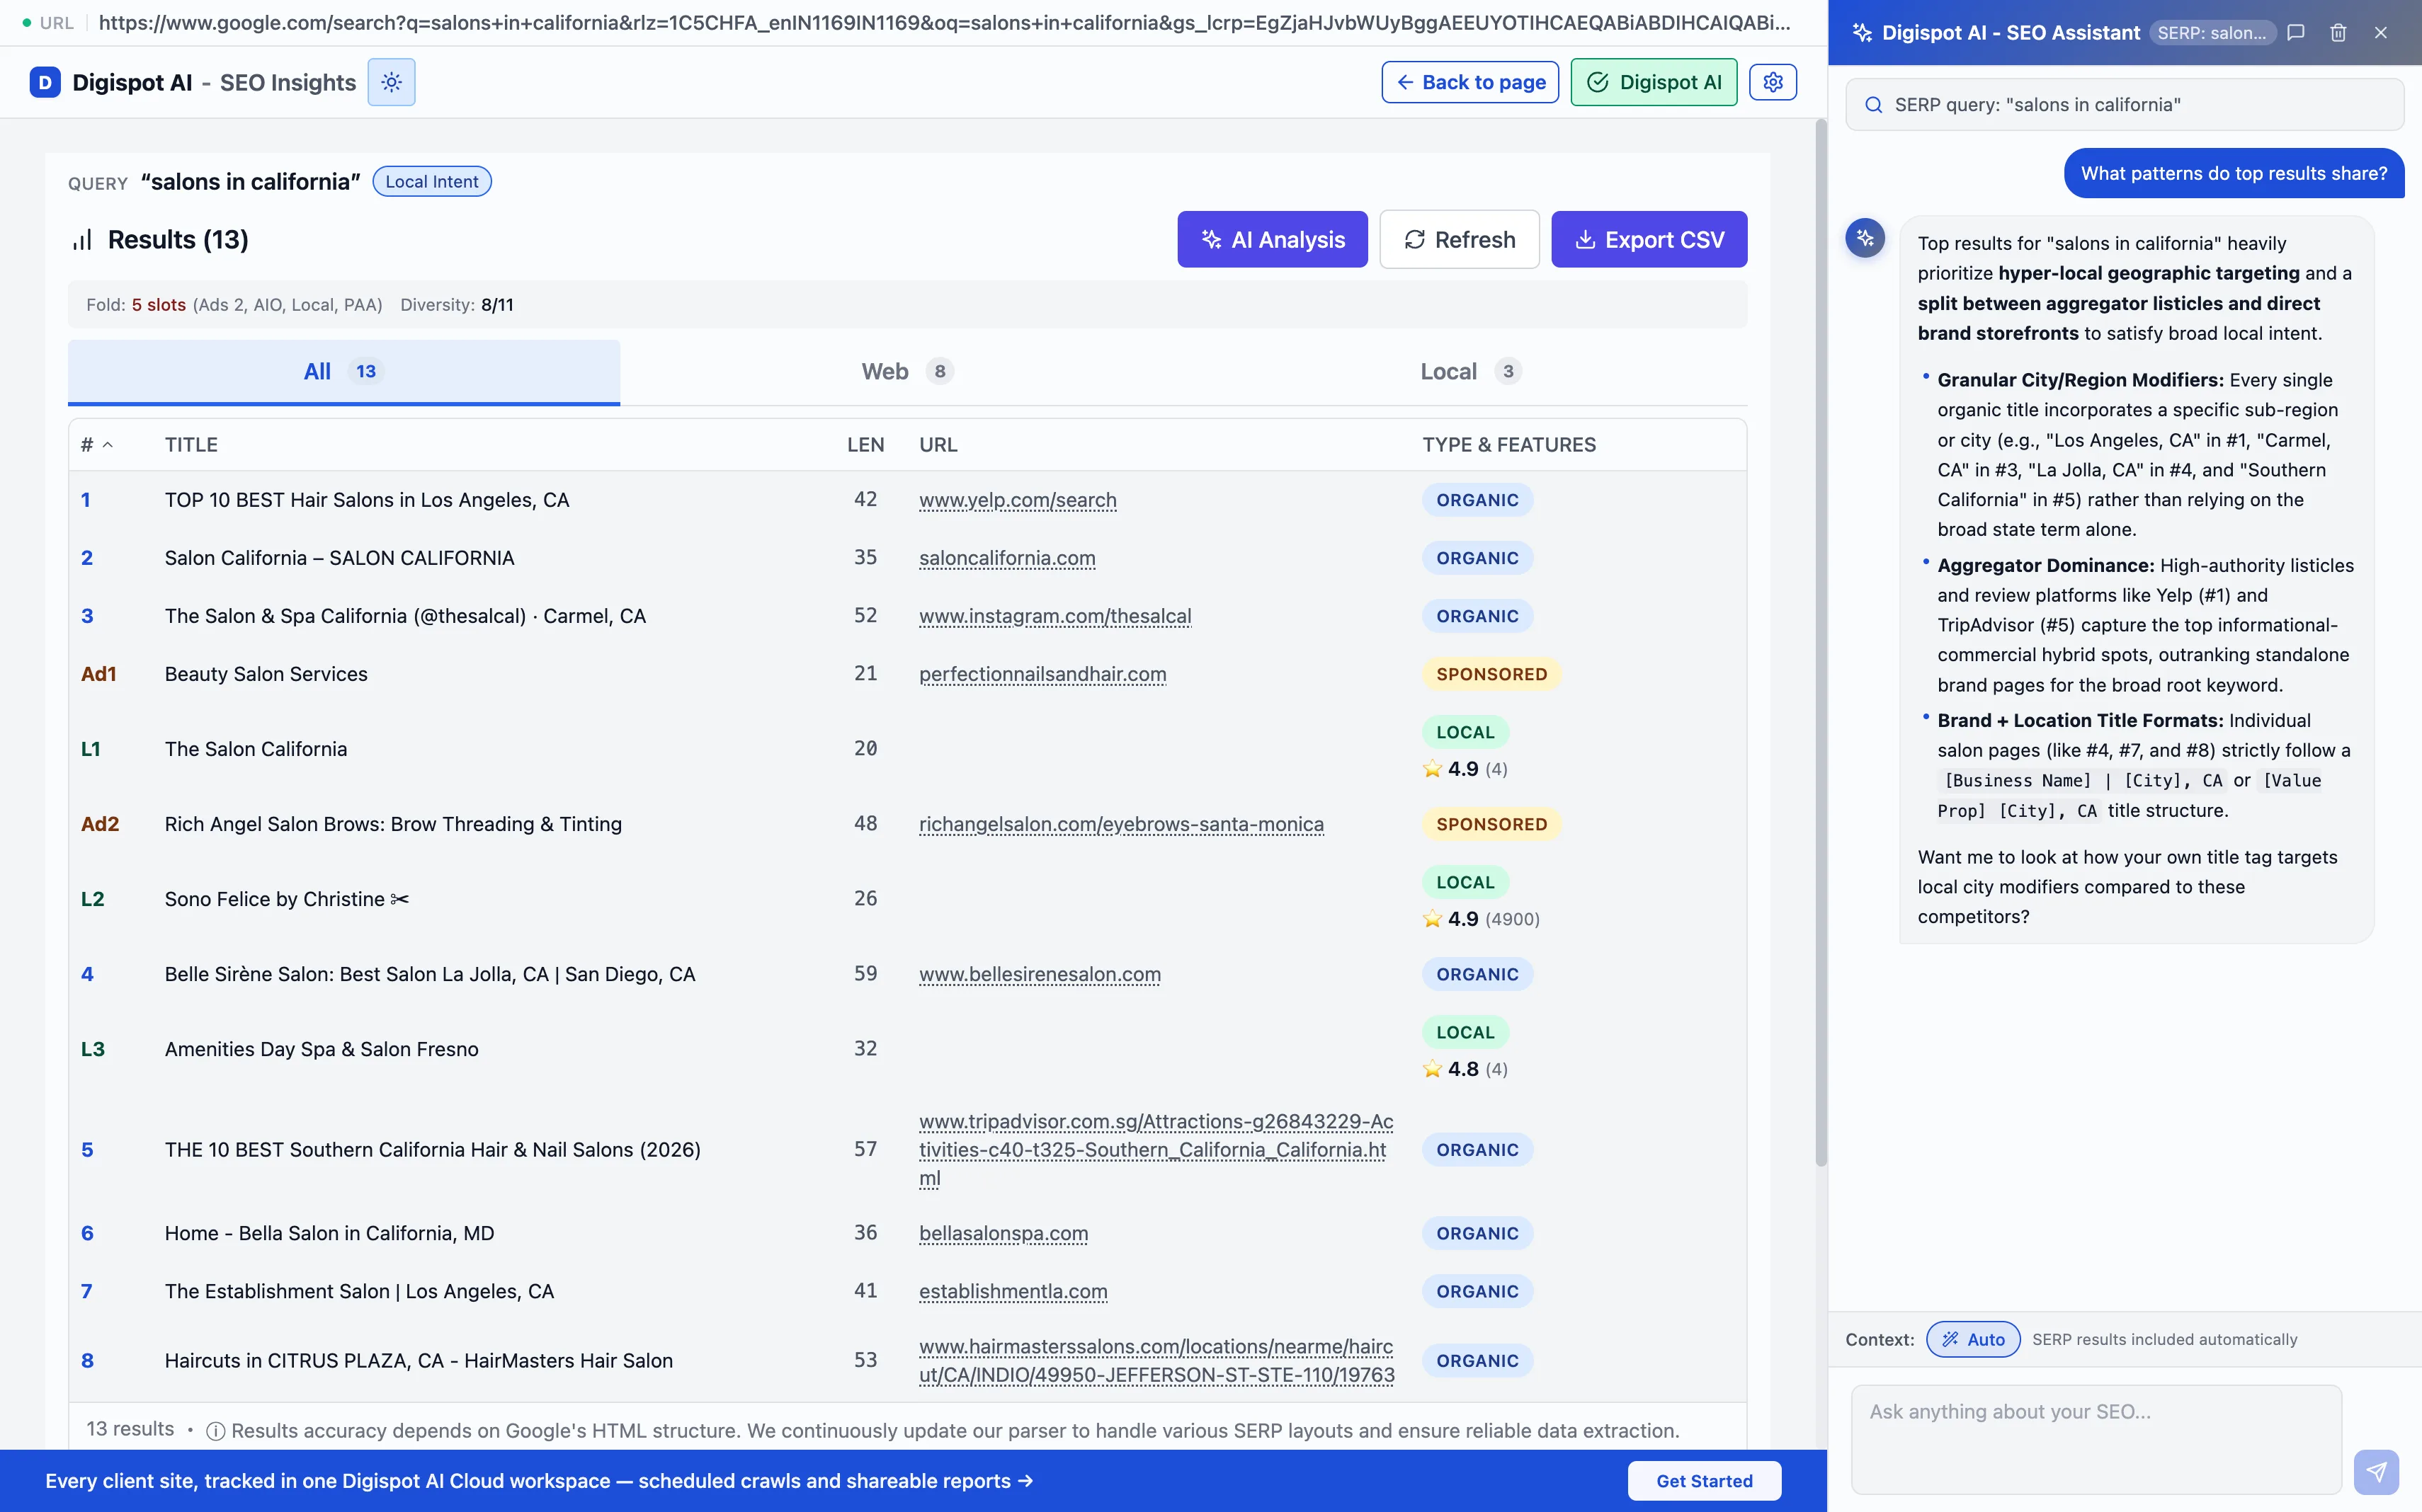Toggle the light/dark theme sun icon
Viewport: 2422px width, 1512px height.
(391, 82)
